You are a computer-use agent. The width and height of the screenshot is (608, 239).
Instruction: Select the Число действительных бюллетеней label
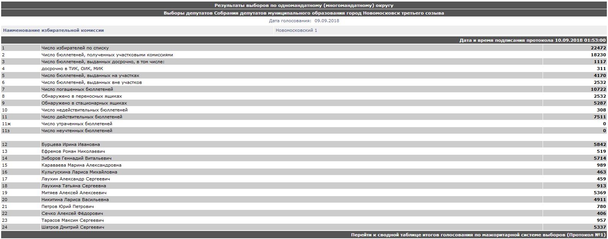(x=82, y=117)
